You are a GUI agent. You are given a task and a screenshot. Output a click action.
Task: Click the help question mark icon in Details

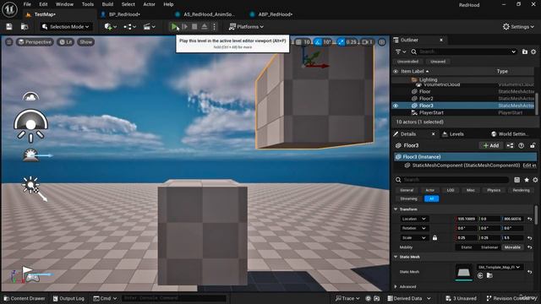pos(522,145)
